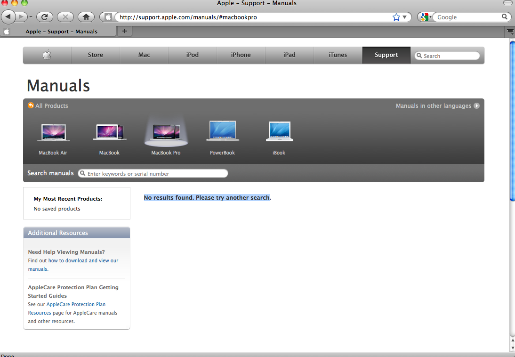Screen dimensions: 515x357
Task: Go to the browser Home page button
Action: 86,17
